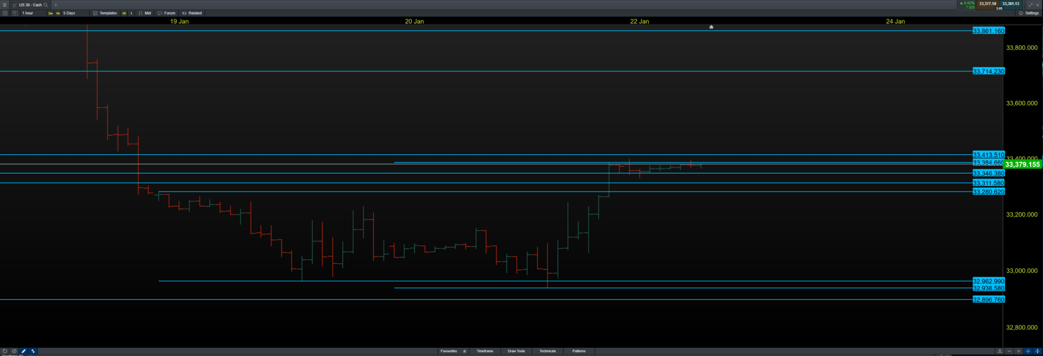Click the auto-scale icon left of minus
The height and width of the screenshot is (356, 1043).
pos(1000,351)
